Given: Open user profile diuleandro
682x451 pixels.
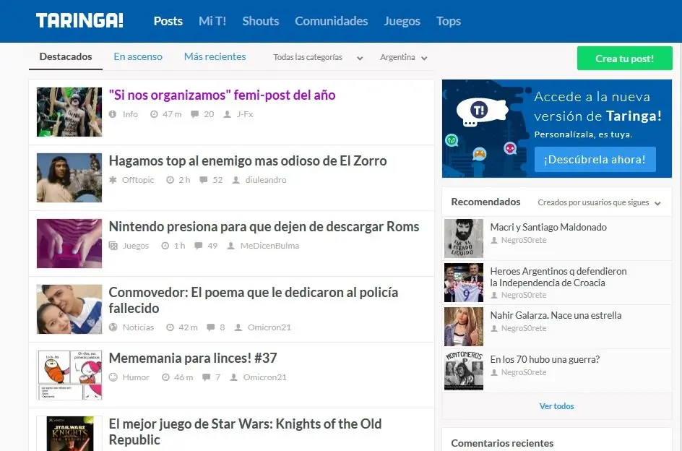Looking at the screenshot, I should pos(266,180).
